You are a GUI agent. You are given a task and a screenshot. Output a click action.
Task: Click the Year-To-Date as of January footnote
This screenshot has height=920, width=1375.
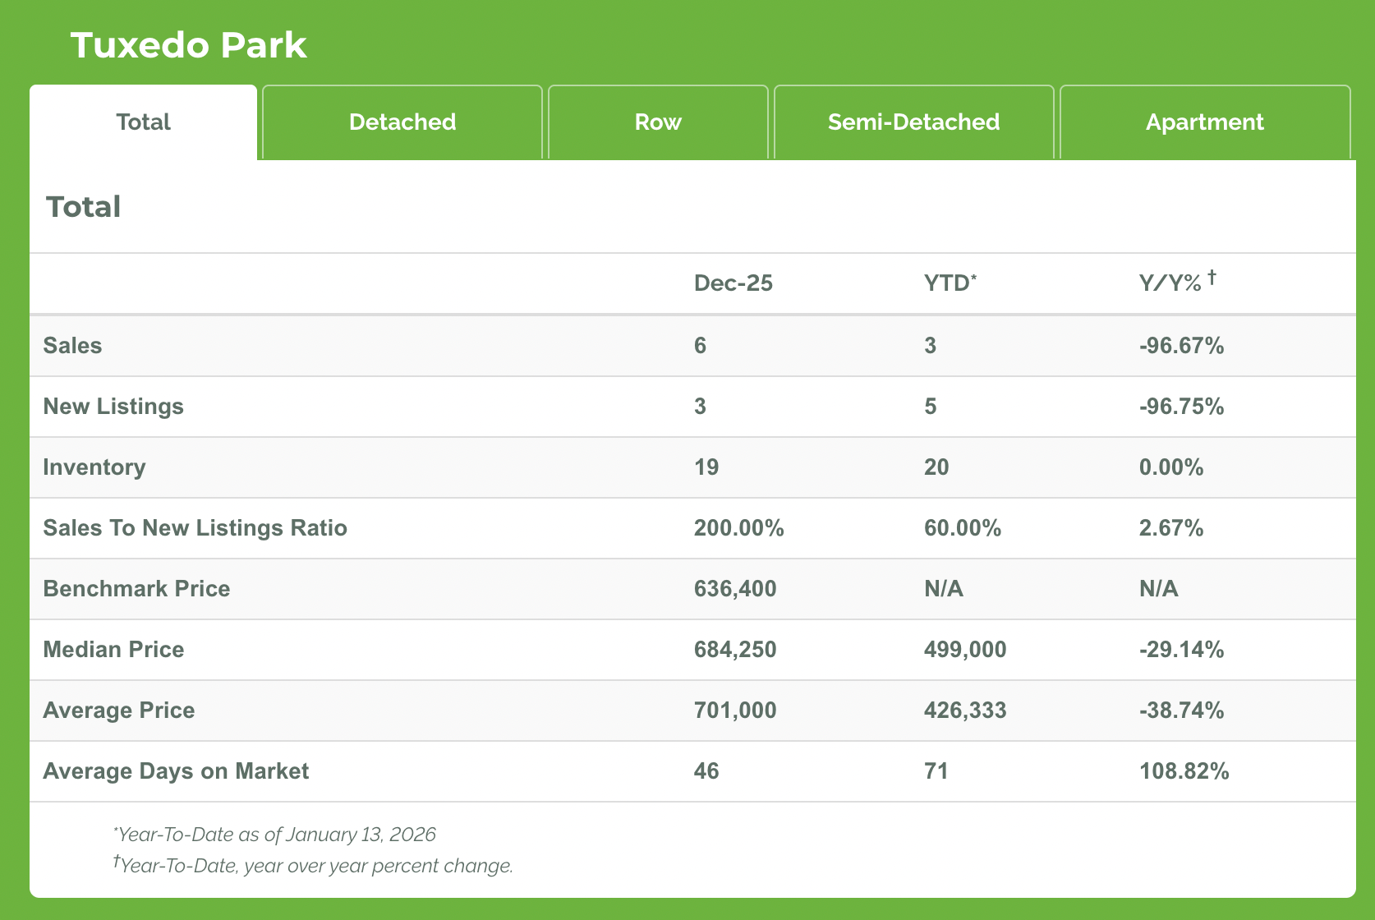(276, 835)
